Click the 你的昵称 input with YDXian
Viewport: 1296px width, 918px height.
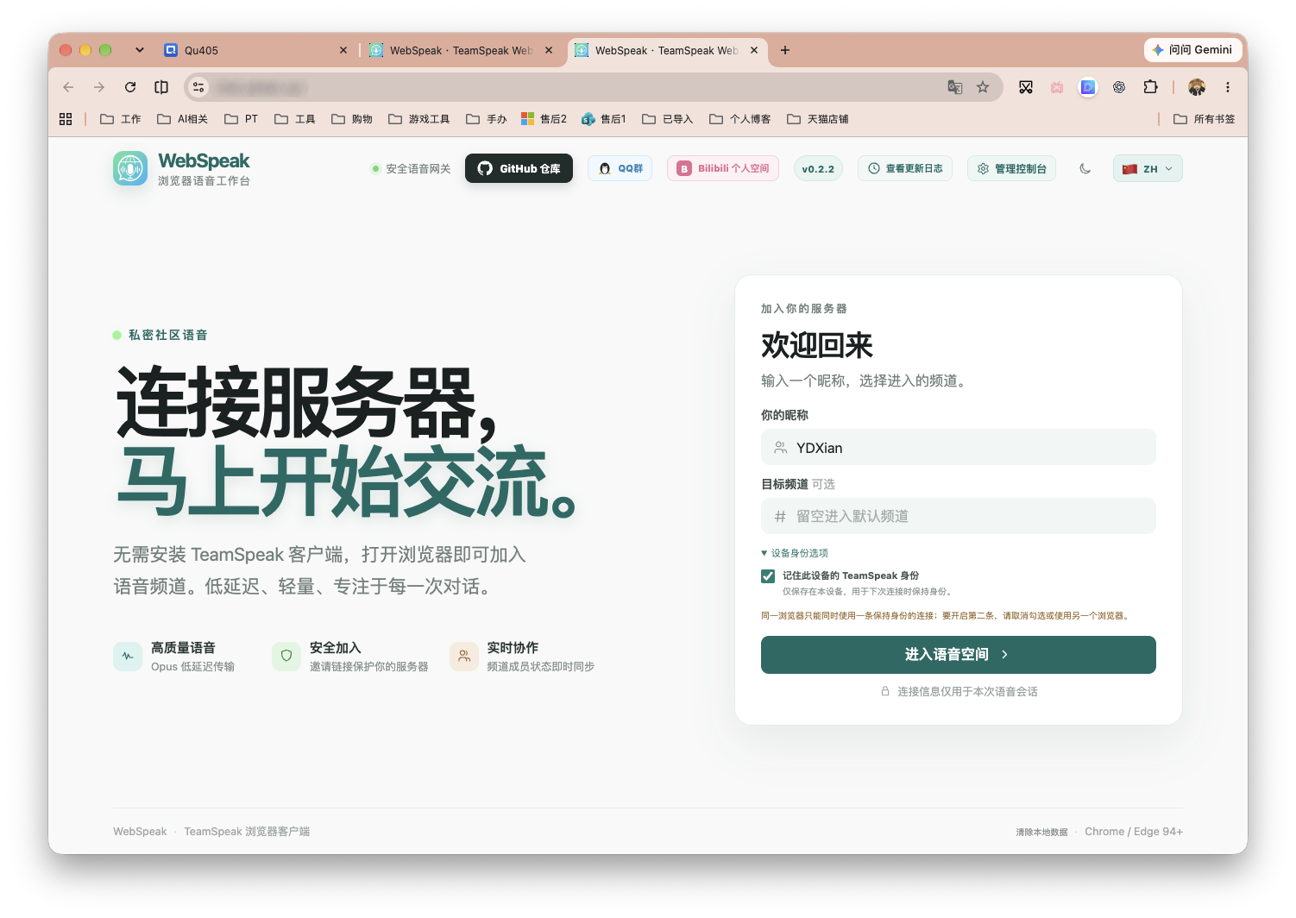coord(959,448)
